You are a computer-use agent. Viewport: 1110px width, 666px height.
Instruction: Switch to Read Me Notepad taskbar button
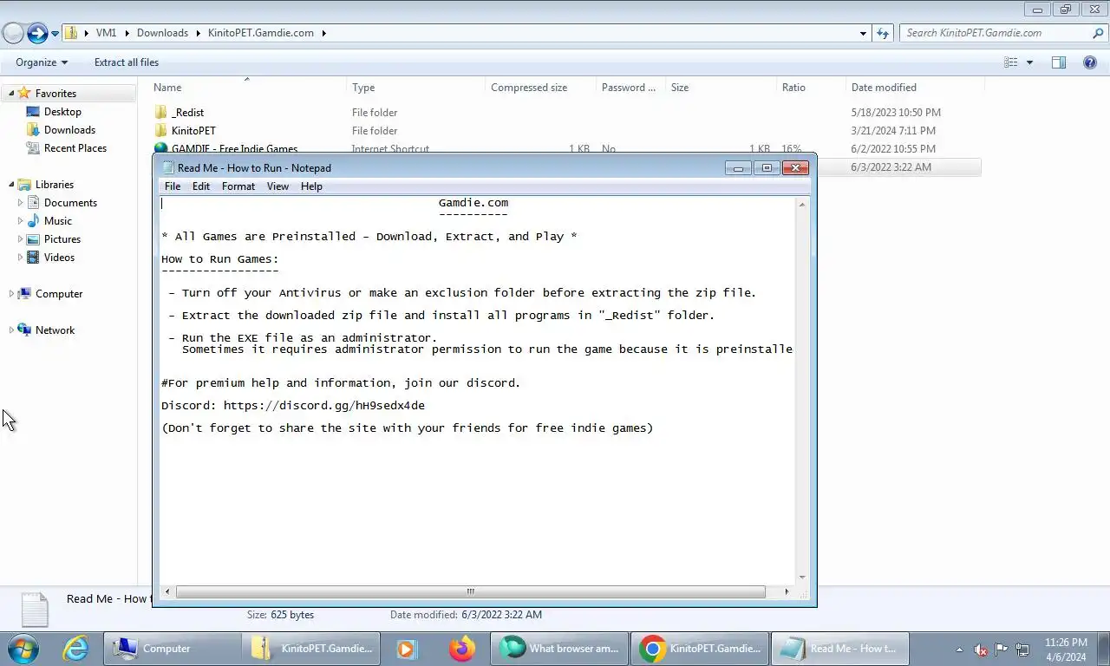840,648
